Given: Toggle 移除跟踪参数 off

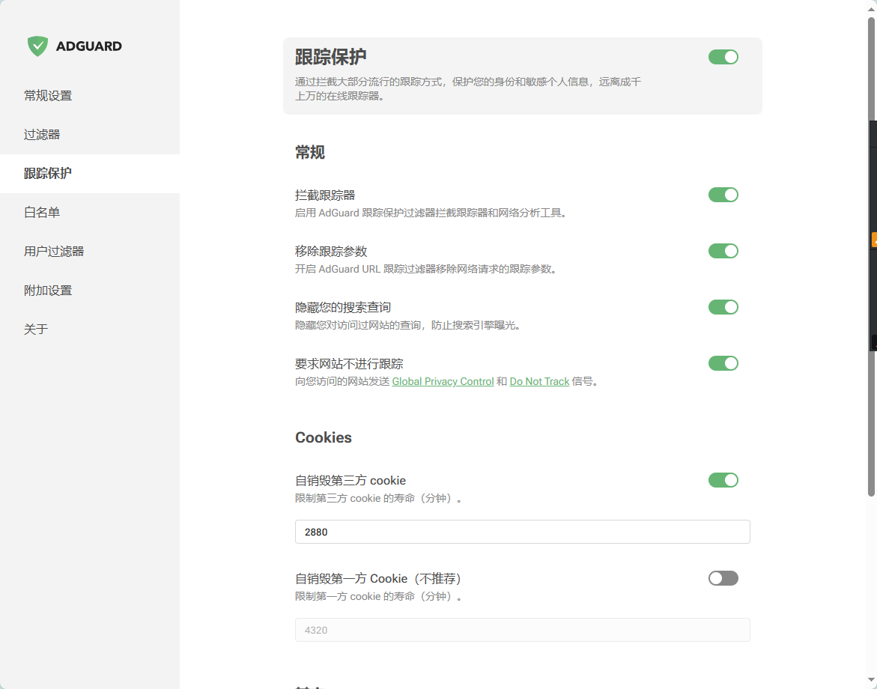Looking at the screenshot, I should tap(723, 251).
